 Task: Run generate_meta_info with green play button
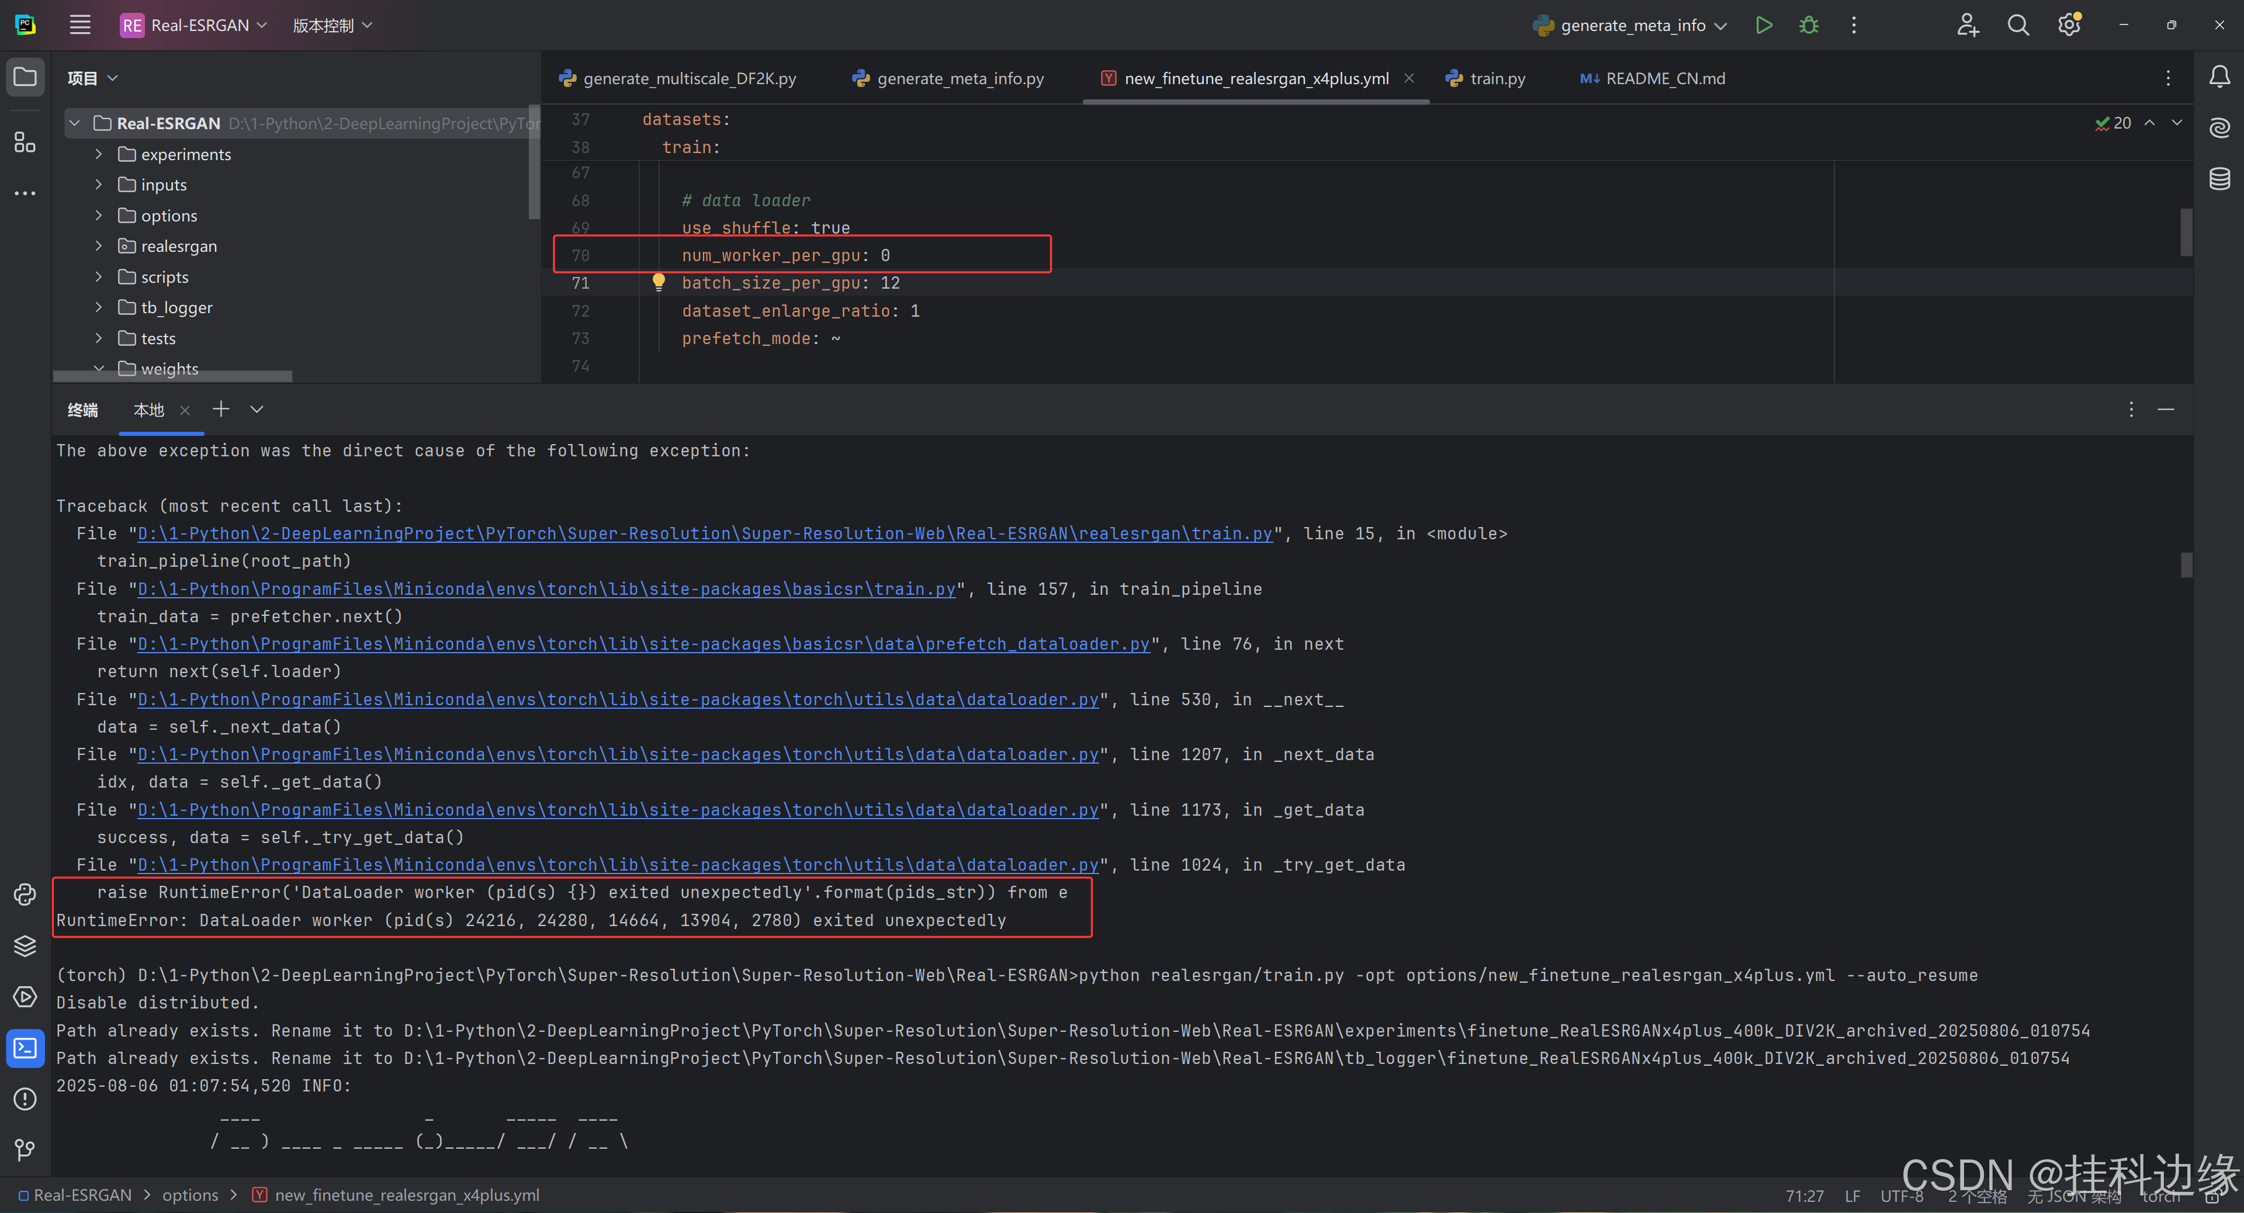pyautogui.click(x=1764, y=25)
